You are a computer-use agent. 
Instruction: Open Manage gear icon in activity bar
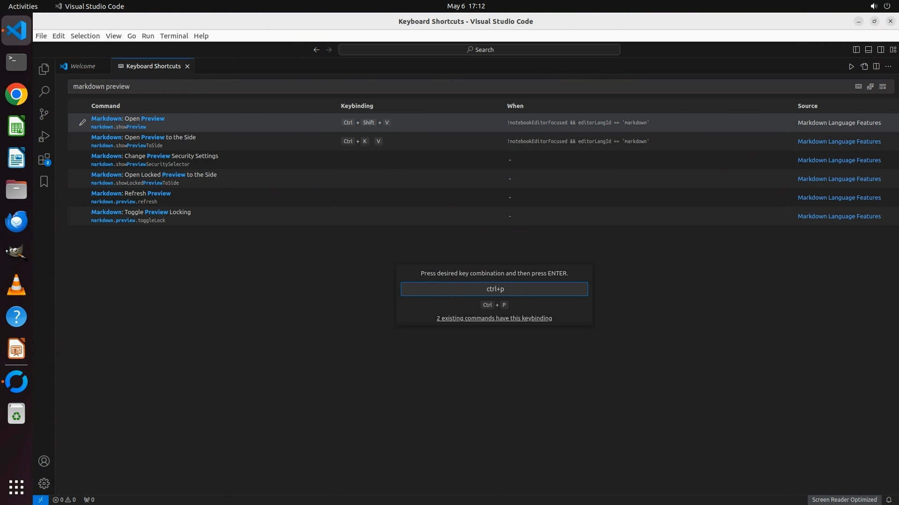tap(44, 483)
